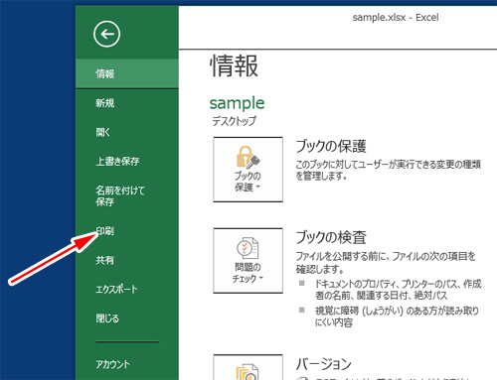
Task: Click the 視覚に障碍 bullet text
Action: [x=397, y=317]
